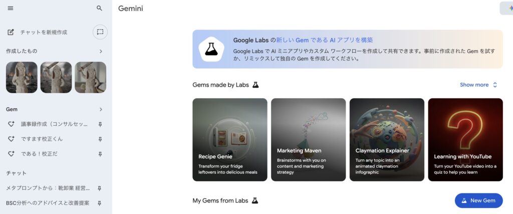Image resolution: width=513 pixels, height=214 pixels.
Task: Open the hamburger main menu
Action: pos(11,8)
